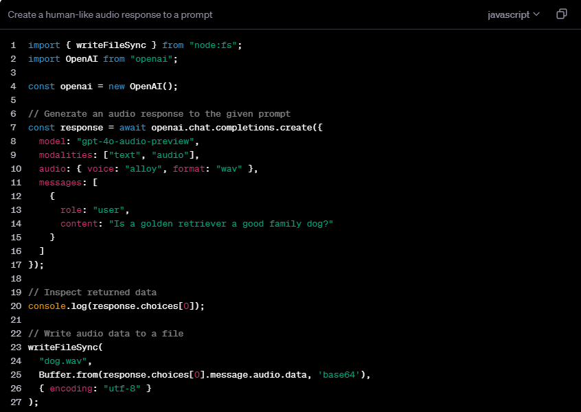Screen dimensions: 581x412
Task: Click line number 1 in gutter
Action: [x=13, y=45]
